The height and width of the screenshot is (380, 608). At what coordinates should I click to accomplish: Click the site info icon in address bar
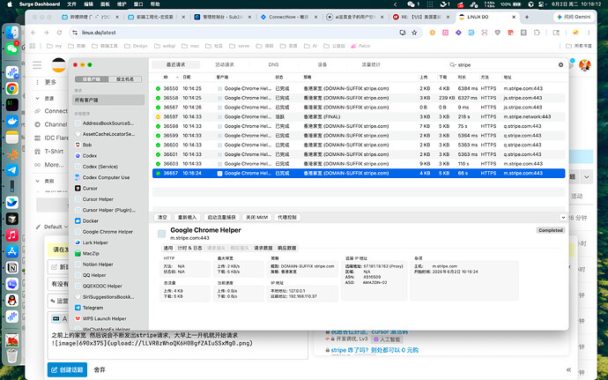pyautogui.click(x=75, y=33)
